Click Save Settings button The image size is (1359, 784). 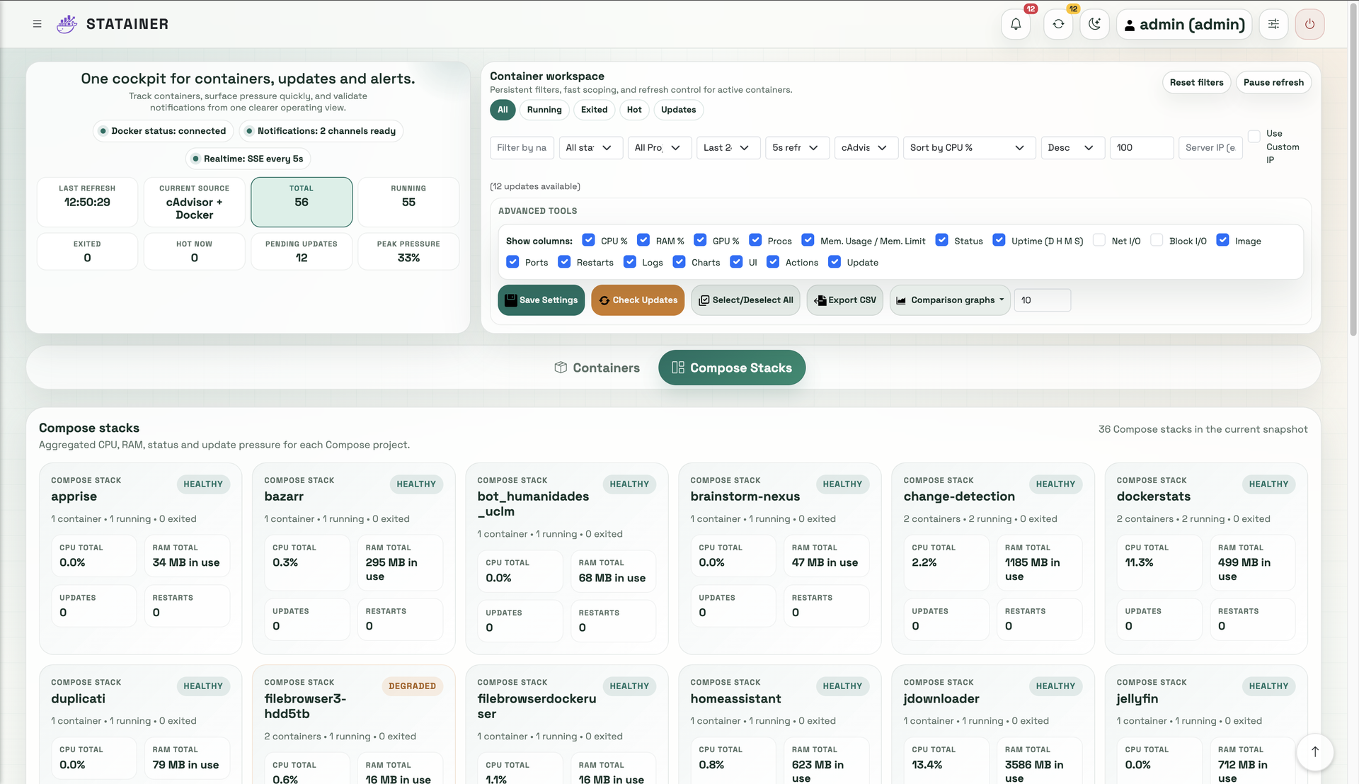point(541,300)
